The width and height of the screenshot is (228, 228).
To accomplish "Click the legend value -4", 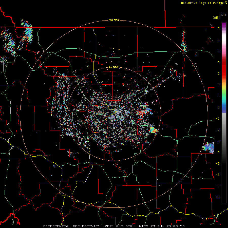I will 218,152.
